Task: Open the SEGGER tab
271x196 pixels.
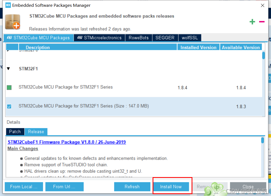Action: click(165, 38)
